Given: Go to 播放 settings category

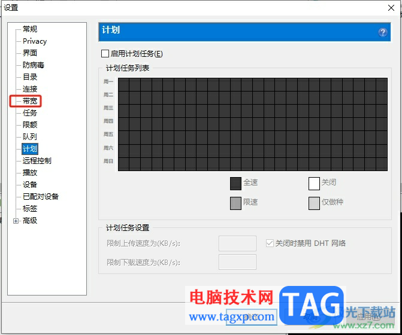Looking at the screenshot, I should 30,173.
